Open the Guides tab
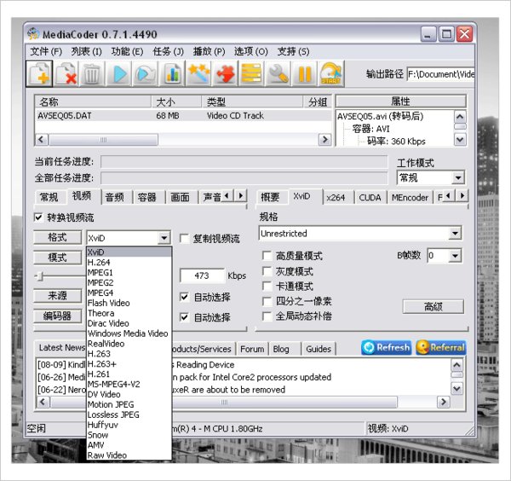 point(319,349)
